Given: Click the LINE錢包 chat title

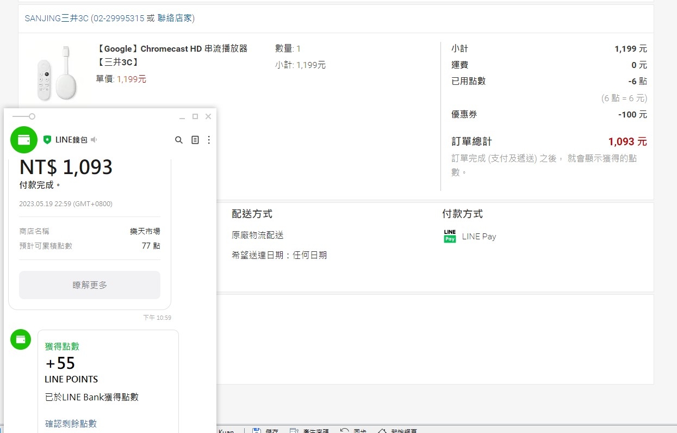Looking at the screenshot, I should click(x=71, y=140).
